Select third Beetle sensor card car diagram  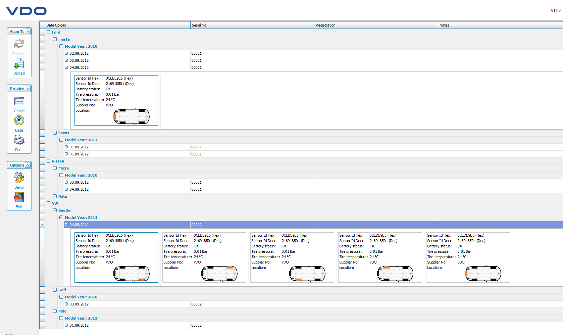307,274
